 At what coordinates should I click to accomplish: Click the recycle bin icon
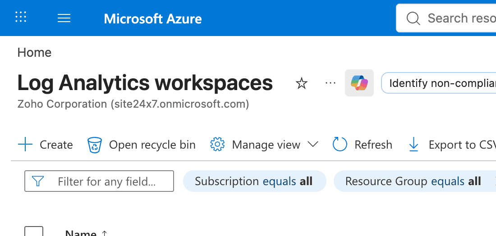95,145
